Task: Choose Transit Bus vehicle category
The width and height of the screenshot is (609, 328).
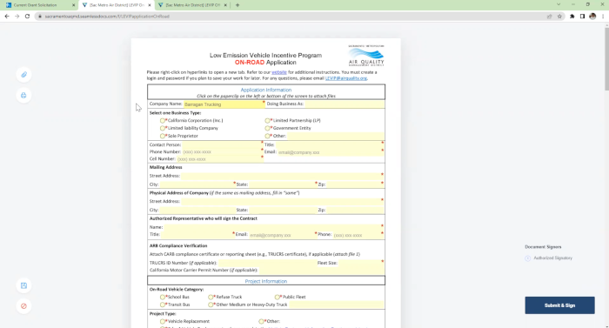Action: click(x=163, y=305)
